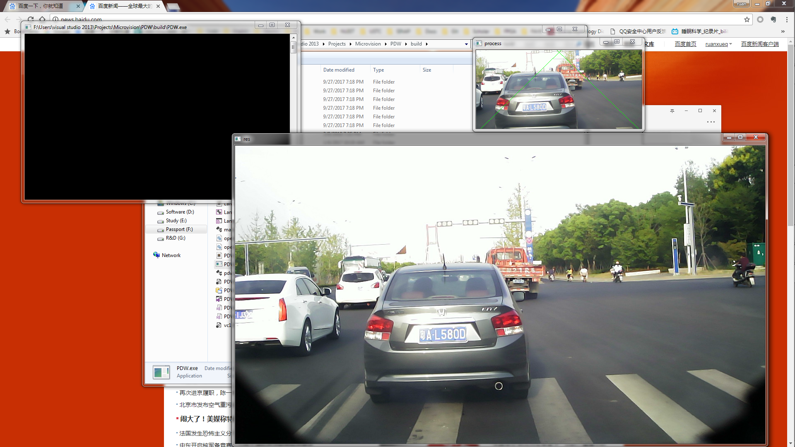Viewport: 795px width, 447px height.
Task: Click the browser home icon
Action: (x=42, y=19)
